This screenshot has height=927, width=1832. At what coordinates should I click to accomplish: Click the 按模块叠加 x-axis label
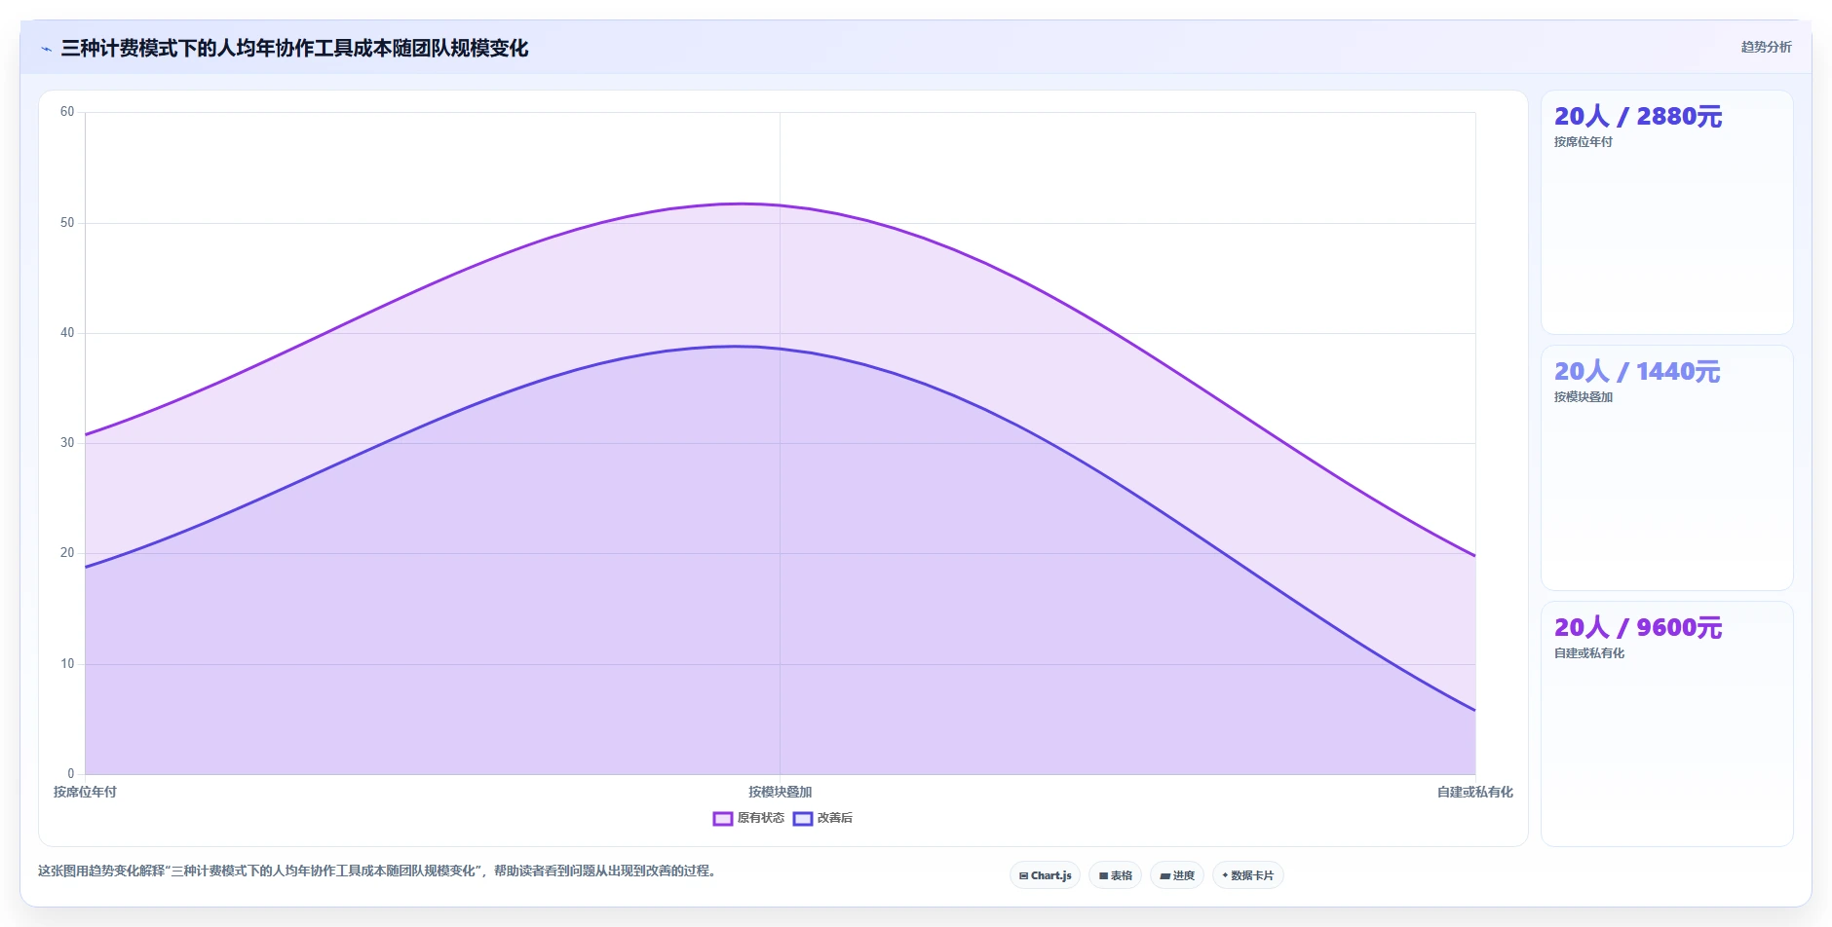click(780, 792)
